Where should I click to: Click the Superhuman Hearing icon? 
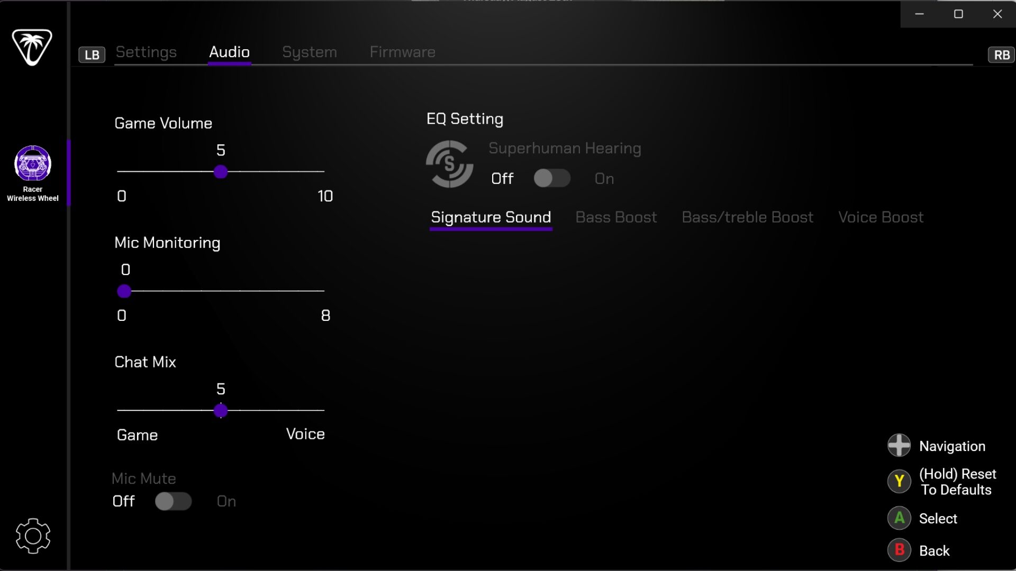450,164
